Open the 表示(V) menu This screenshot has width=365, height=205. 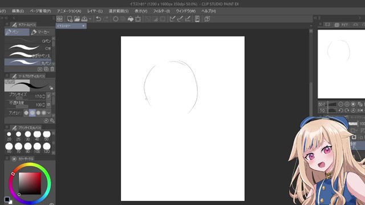tap(141, 11)
